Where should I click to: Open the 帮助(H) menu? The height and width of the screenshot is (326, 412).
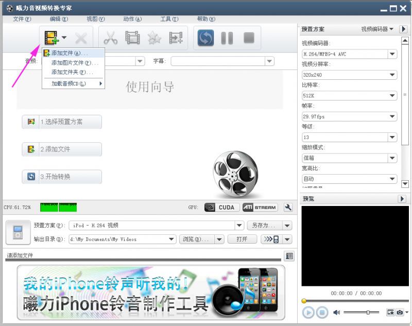[x=206, y=19]
